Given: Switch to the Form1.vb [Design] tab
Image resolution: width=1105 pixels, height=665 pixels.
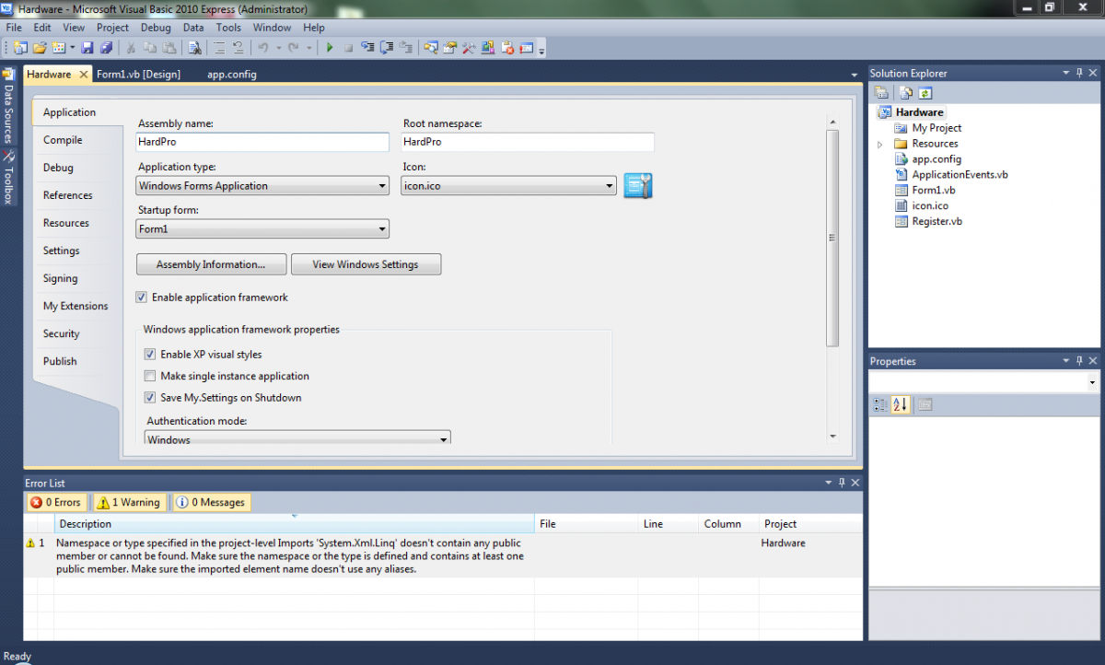Looking at the screenshot, I should click(138, 74).
